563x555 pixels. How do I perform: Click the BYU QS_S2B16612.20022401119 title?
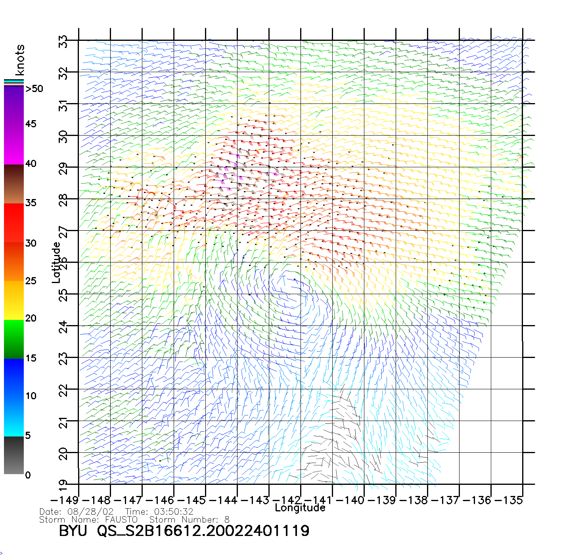[x=184, y=530]
